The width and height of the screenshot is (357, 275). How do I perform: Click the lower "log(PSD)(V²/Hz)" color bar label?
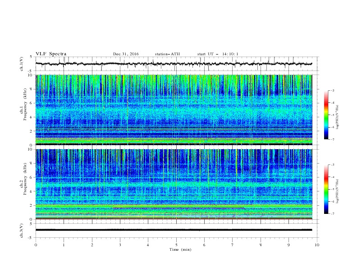(338, 191)
